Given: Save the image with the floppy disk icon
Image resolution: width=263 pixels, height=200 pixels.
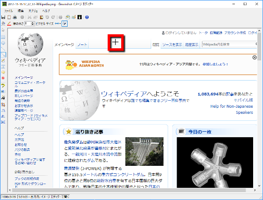Looking at the screenshot, I should [3, 17].
